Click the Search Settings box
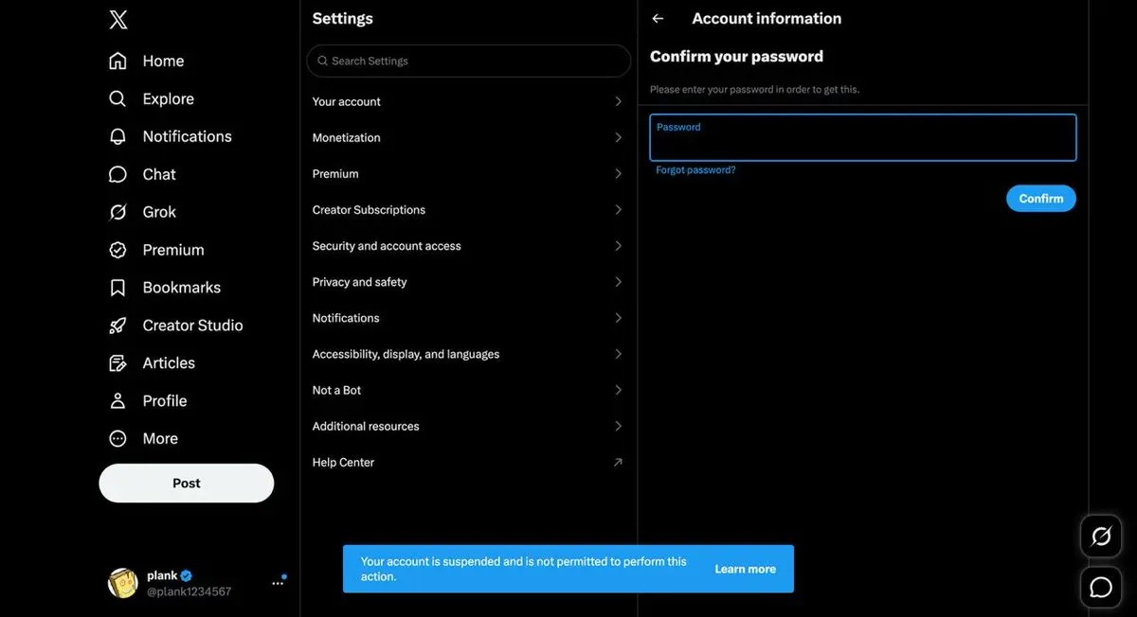 [468, 61]
